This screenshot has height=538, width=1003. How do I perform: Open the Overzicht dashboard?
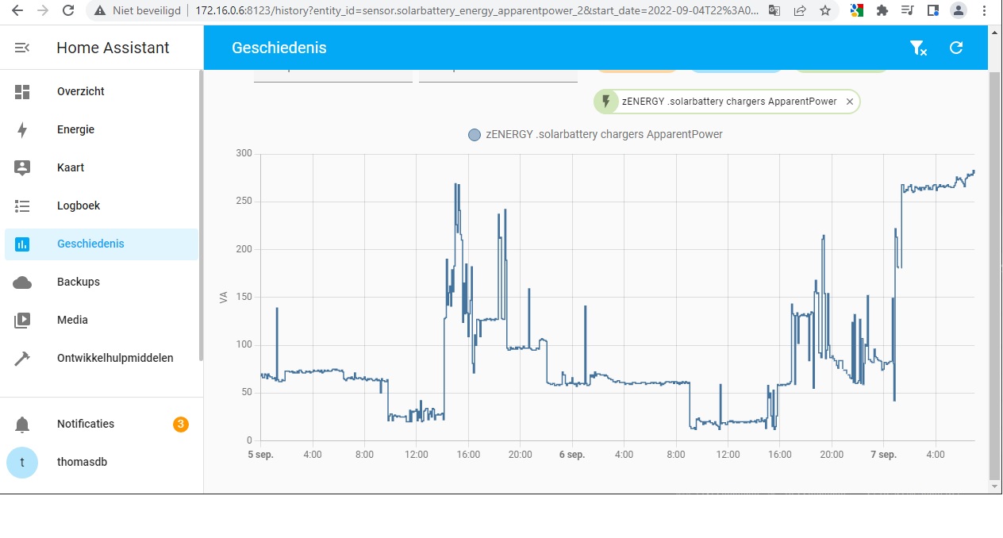(81, 92)
